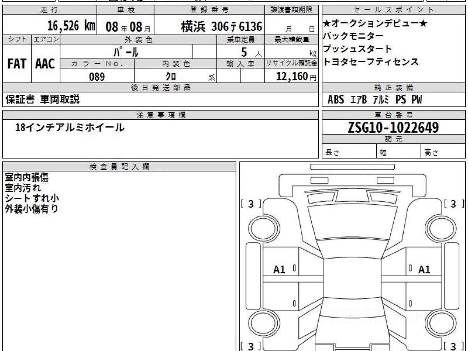
Task: Select the lower-left wheel in car diagram
Action: (x=260, y=323)
